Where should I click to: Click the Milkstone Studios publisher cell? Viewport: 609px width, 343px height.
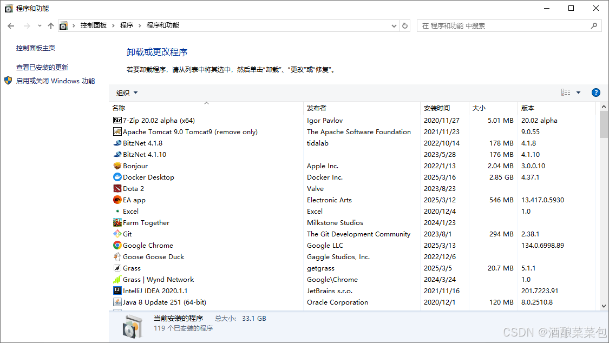pyautogui.click(x=335, y=223)
